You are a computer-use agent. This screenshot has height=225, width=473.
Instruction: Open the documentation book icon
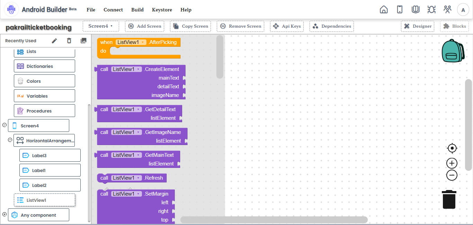416,9
